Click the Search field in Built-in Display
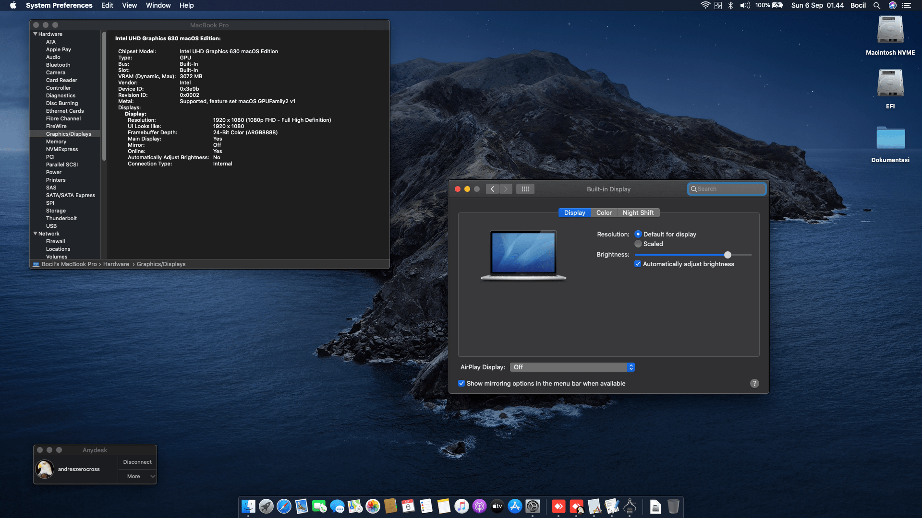The image size is (922, 518). click(727, 189)
